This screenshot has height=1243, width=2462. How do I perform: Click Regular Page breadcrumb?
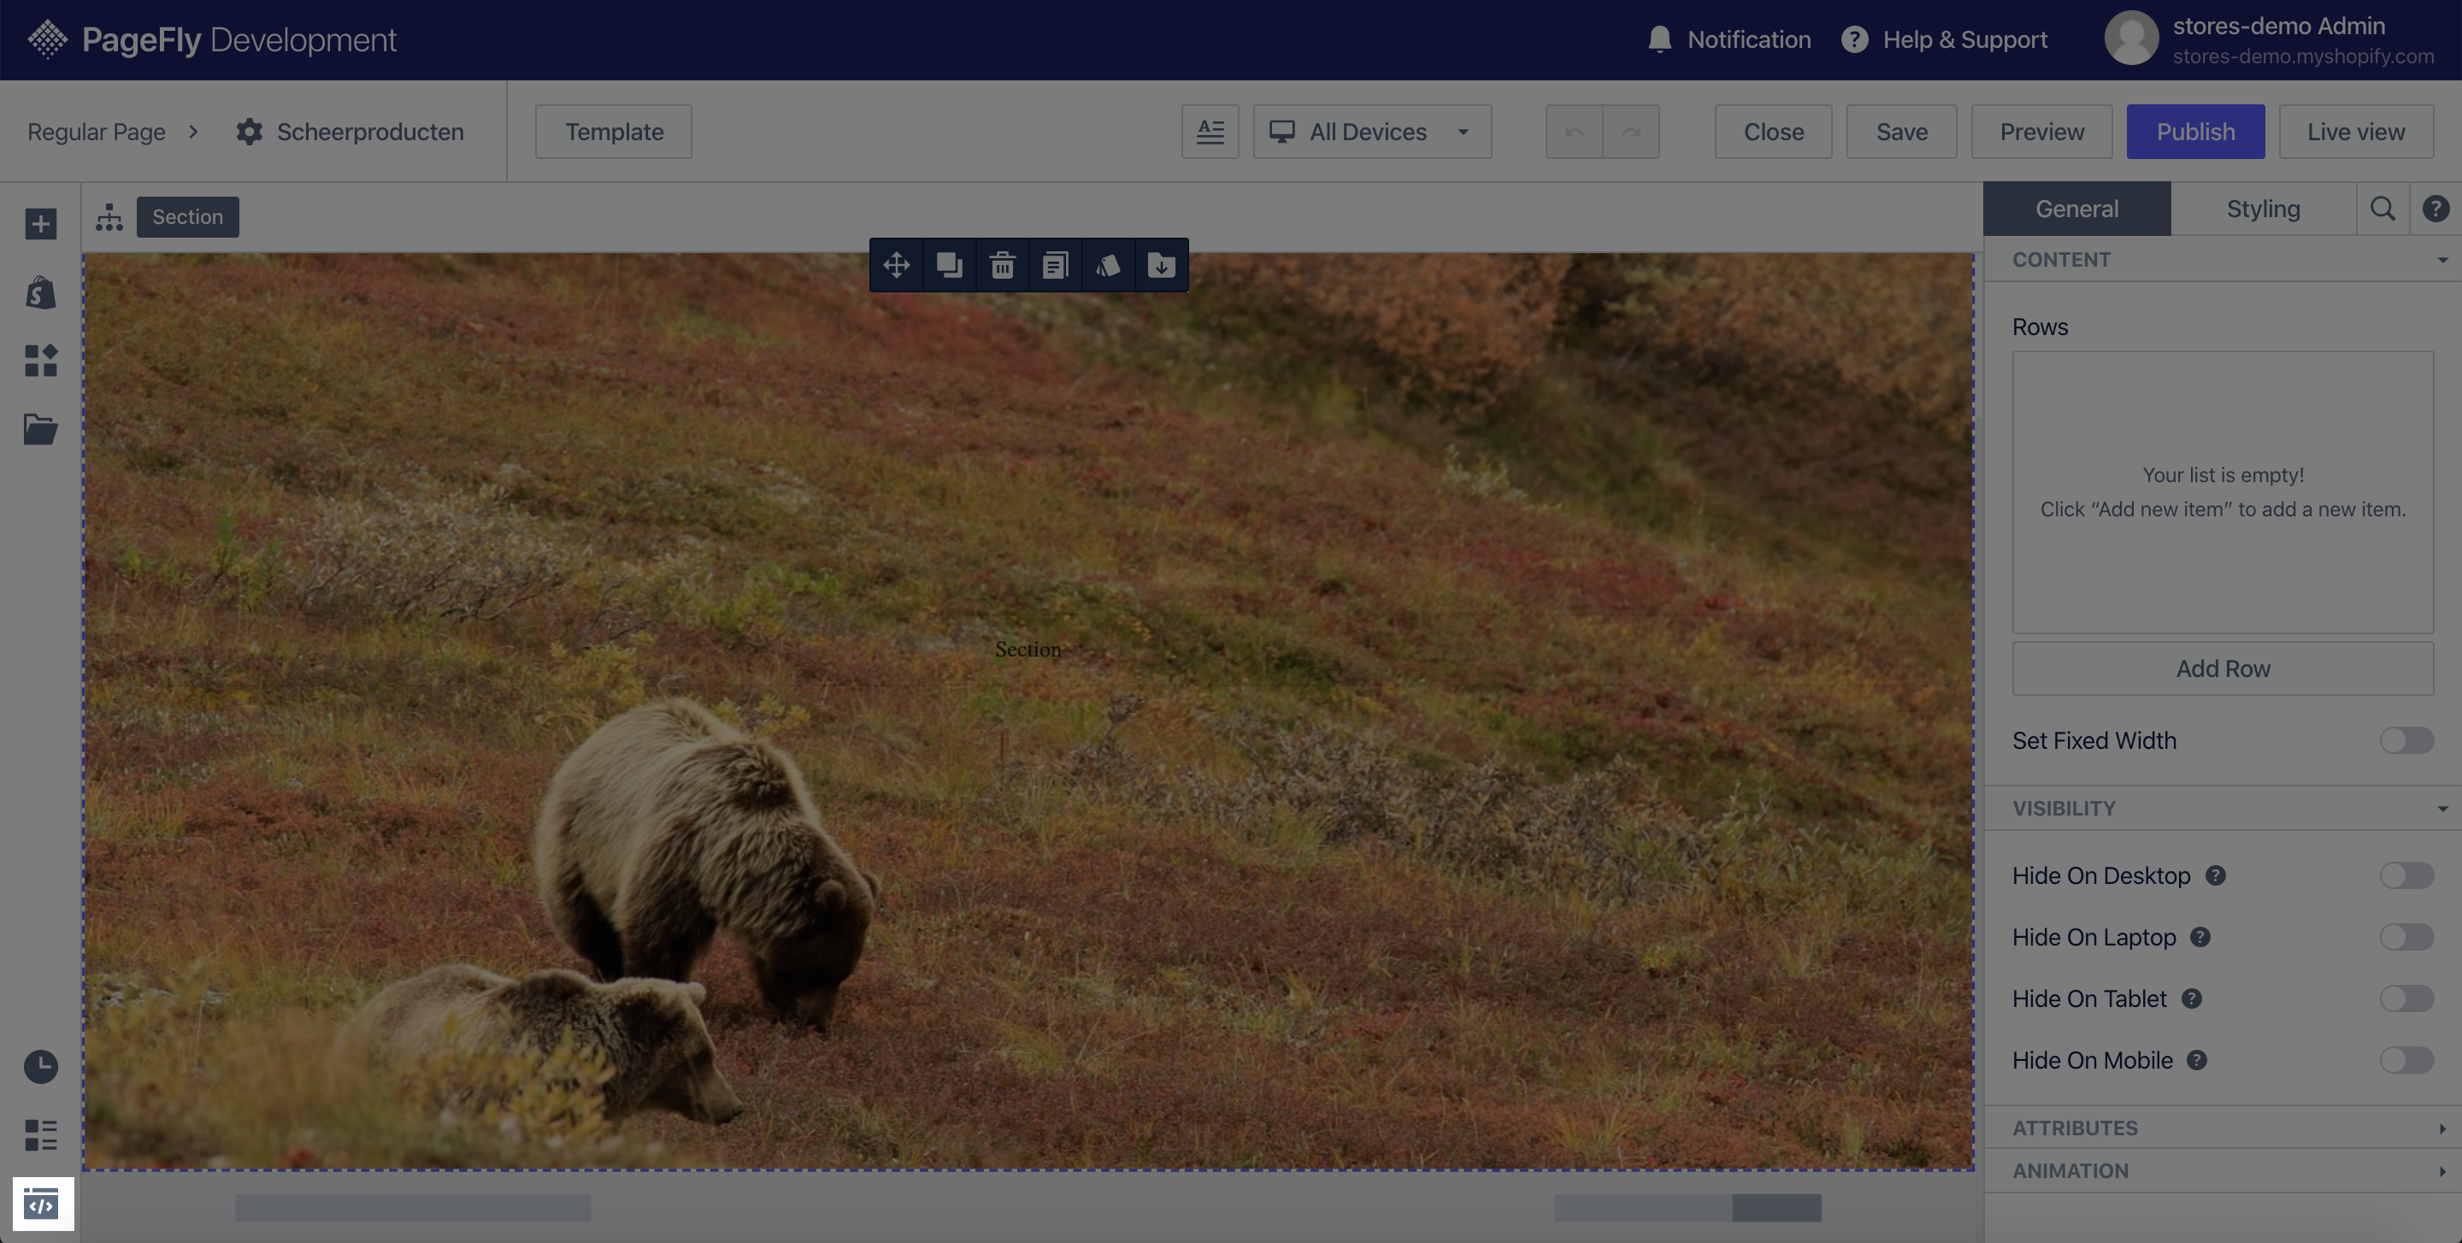coord(97,131)
